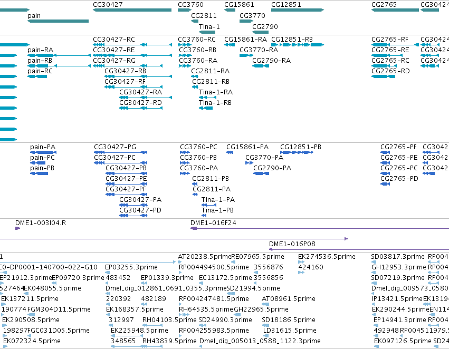Select EST EK225948.5prime
The width and height of the screenshot is (449, 349).
click(x=127, y=336)
